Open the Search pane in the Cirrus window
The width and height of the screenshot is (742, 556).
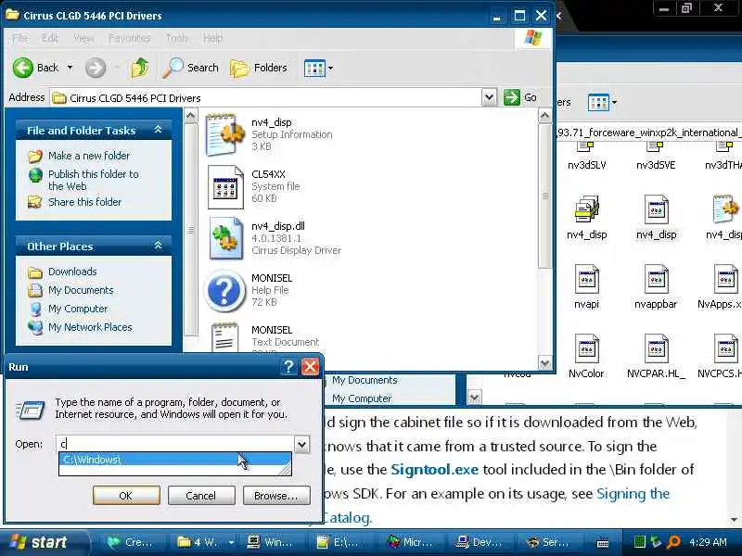191,68
